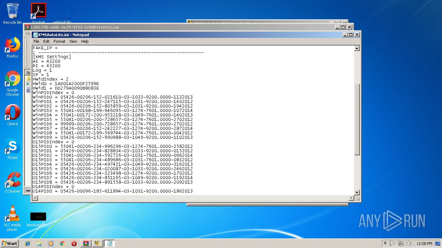Viewport: 442px width, 248px height.
Task: Switch to WinRAR taskbar window
Action: tap(86, 244)
